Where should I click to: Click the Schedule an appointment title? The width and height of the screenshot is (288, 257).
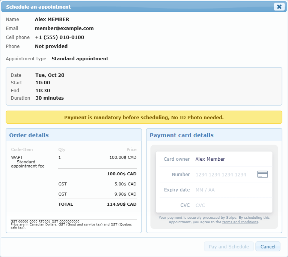(x=38, y=7)
